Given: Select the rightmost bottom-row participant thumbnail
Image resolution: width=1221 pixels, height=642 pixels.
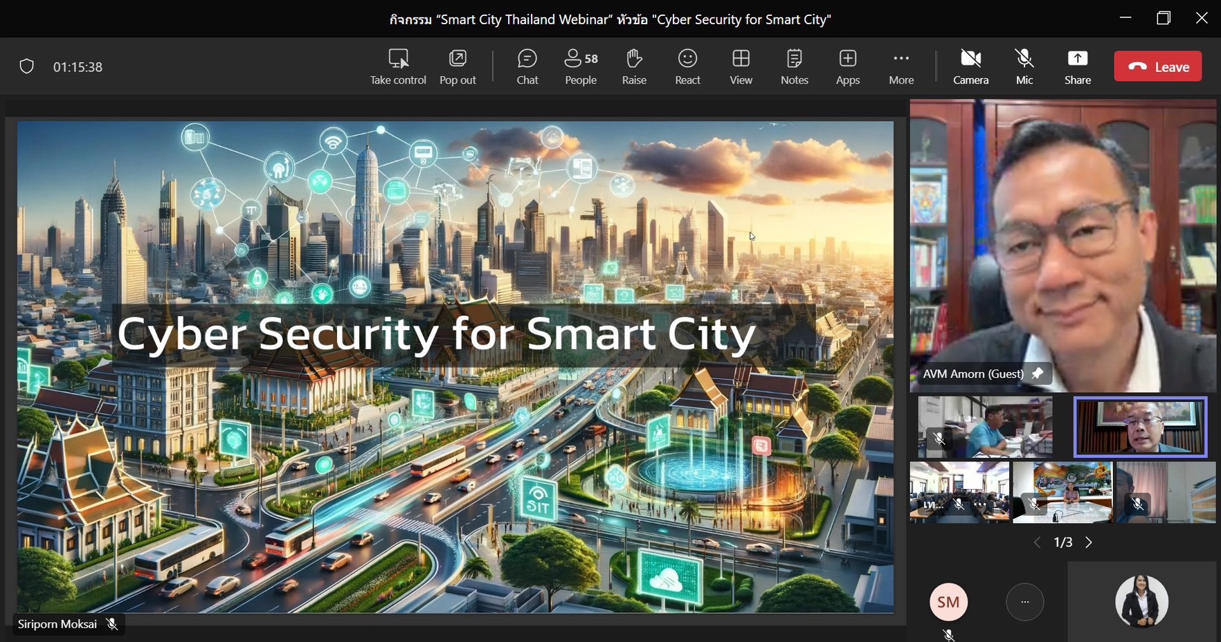Looking at the screenshot, I should [1166, 493].
